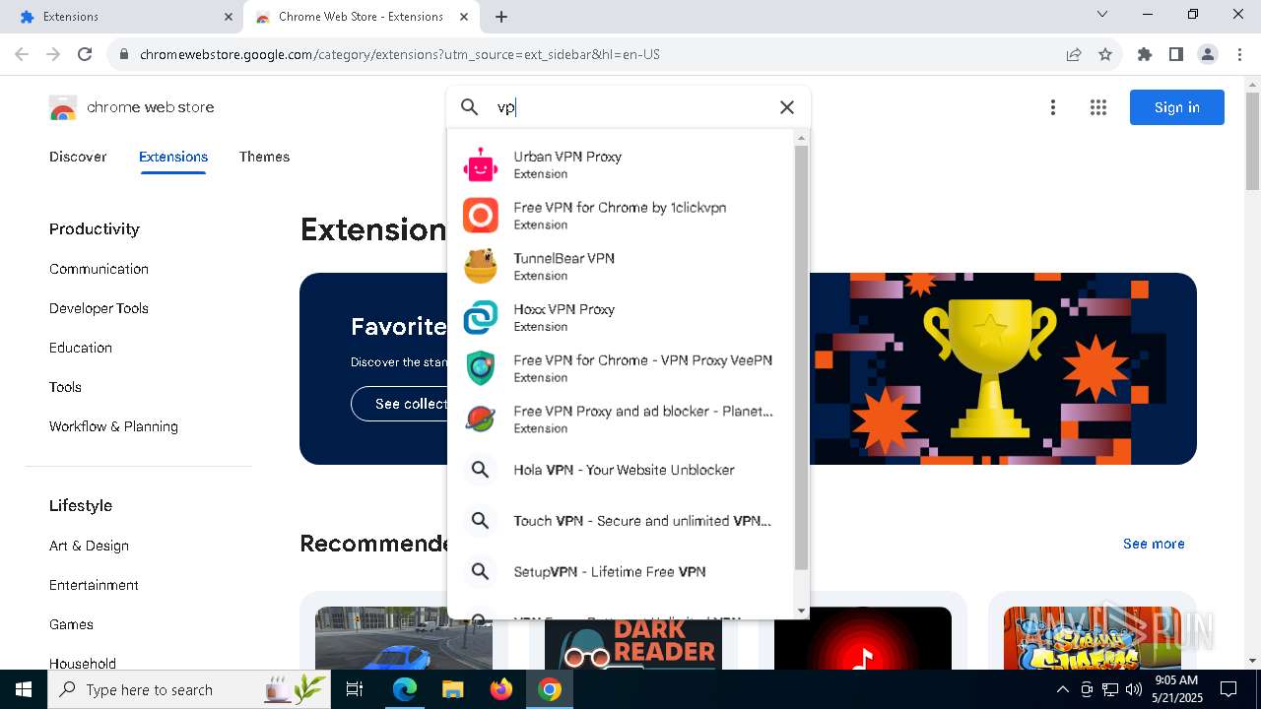The image size is (1261, 709).
Task: Choose the TunnelBear VPN bear icon
Action: (x=481, y=266)
